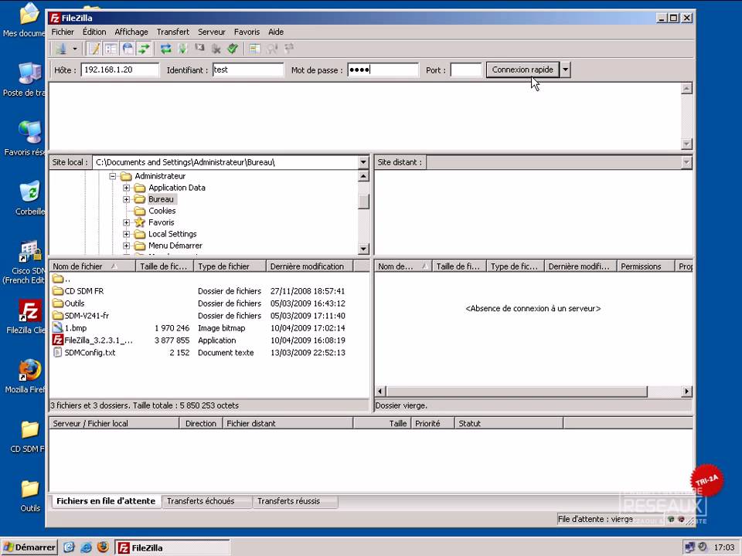
Task: Open the Site Manager dropdown arrow
Action: [x=75, y=48]
